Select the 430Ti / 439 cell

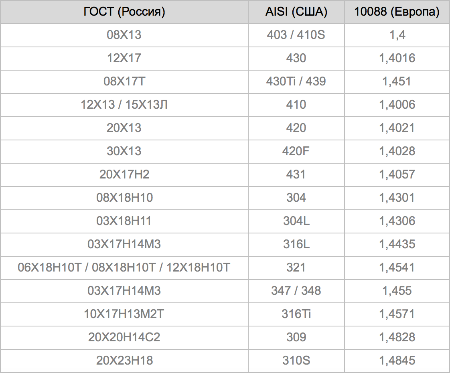click(x=296, y=81)
